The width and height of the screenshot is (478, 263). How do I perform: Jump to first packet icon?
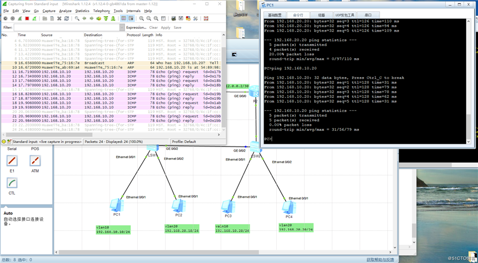(106, 18)
